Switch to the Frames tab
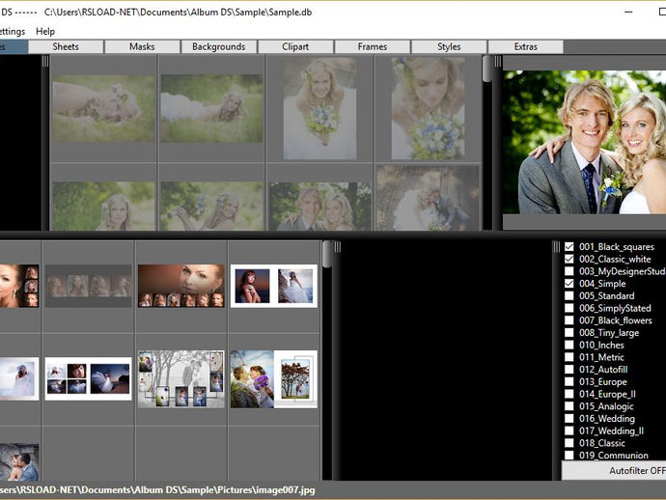Viewport: 666px width, 500px height. click(373, 46)
